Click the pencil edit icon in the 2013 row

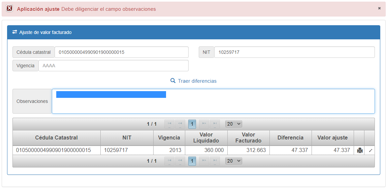click(x=370, y=150)
